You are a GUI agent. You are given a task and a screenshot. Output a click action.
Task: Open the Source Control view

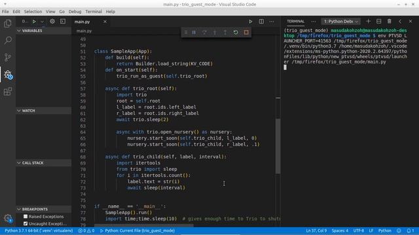(8, 57)
